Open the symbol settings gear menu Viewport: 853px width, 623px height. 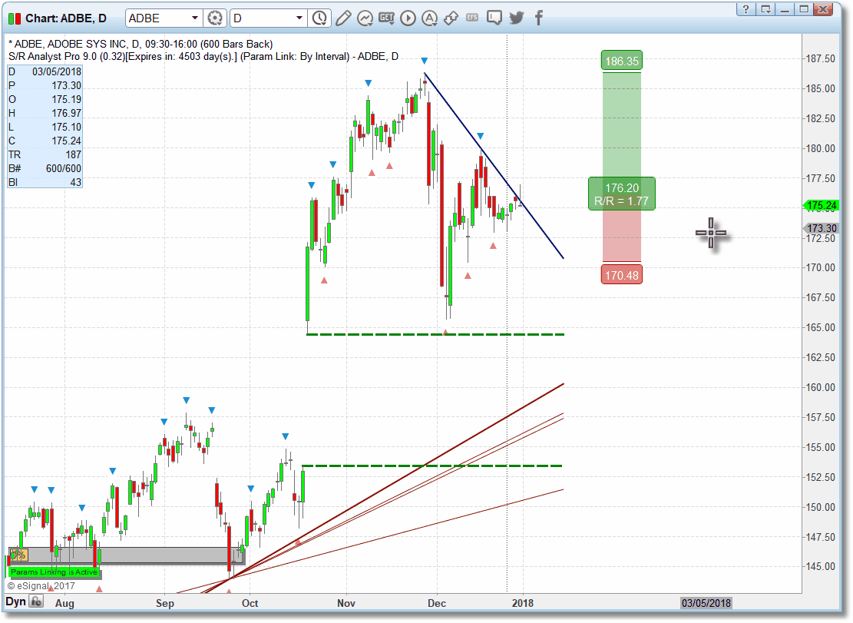coord(215,18)
